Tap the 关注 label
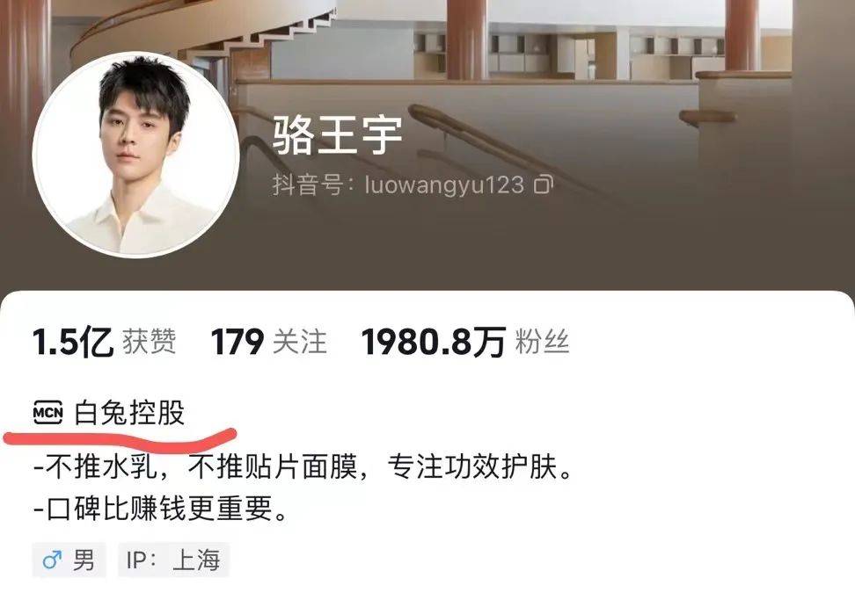Screen dimensions: 855x607 pyautogui.click(x=299, y=343)
